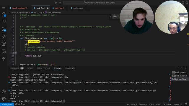The width and height of the screenshot is (189, 106).
Task: Click the return sub_num code line
Action: (x=33, y=56)
